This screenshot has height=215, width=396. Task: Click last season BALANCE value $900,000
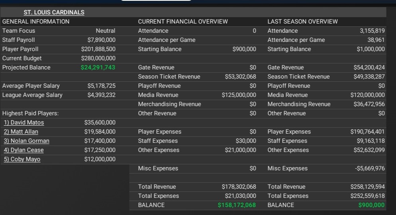[372, 205]
